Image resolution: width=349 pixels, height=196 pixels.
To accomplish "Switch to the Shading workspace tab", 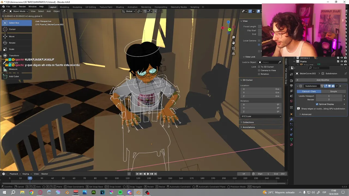I will [120, 7].
